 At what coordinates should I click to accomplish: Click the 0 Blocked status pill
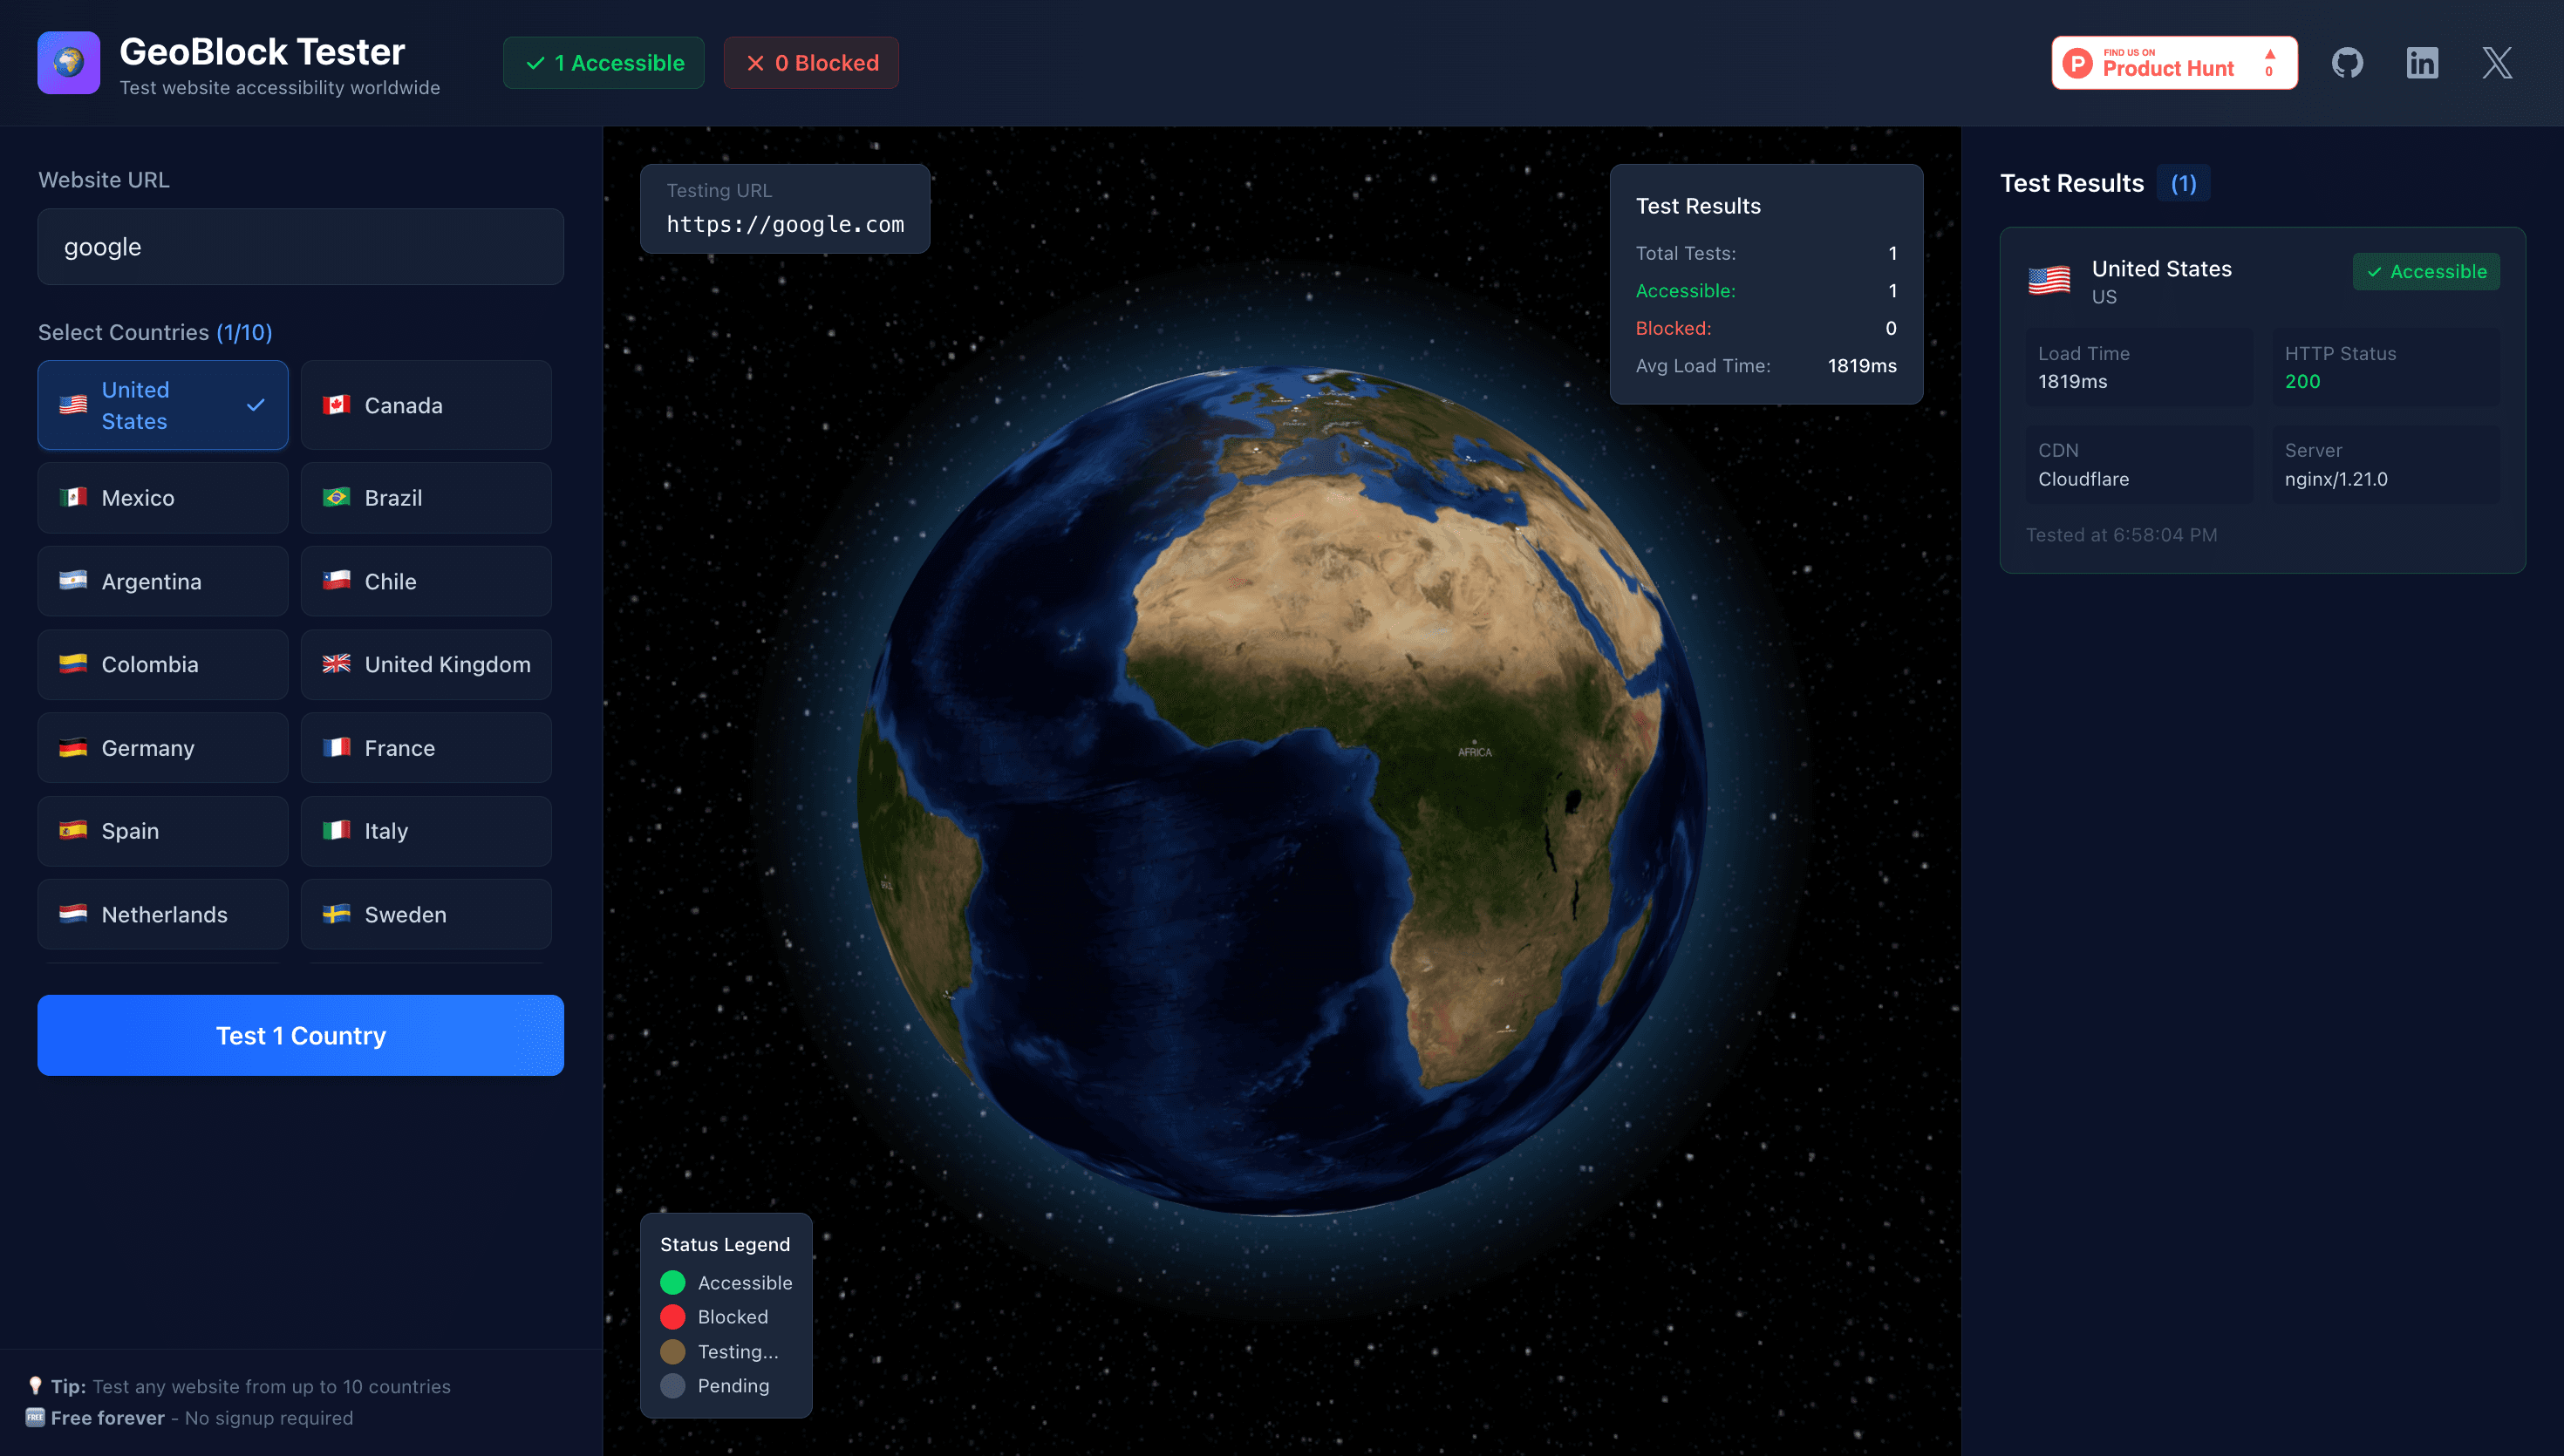(810, 62)
